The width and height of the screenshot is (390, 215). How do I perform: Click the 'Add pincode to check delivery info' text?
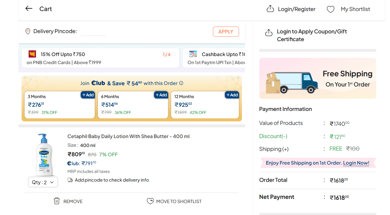pyautogui.click(x=112, y=180)
